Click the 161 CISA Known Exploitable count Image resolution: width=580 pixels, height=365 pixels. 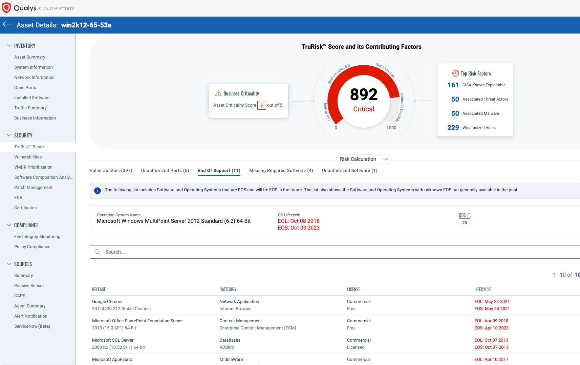453,85
